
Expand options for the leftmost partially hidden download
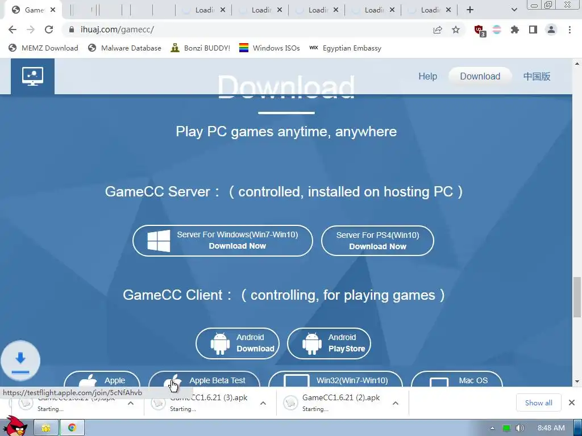tap(131, 403)
